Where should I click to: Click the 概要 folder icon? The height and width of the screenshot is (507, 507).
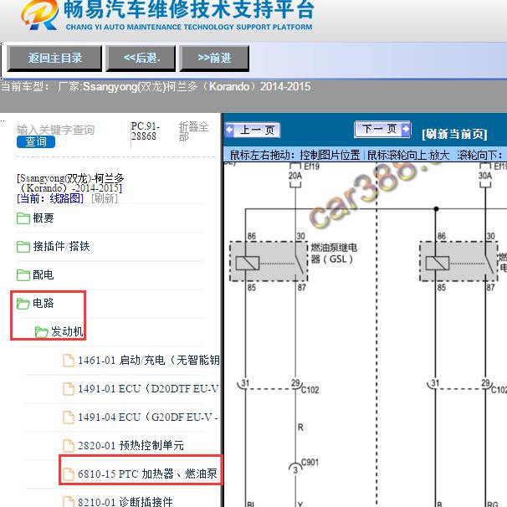click(23, 218)
